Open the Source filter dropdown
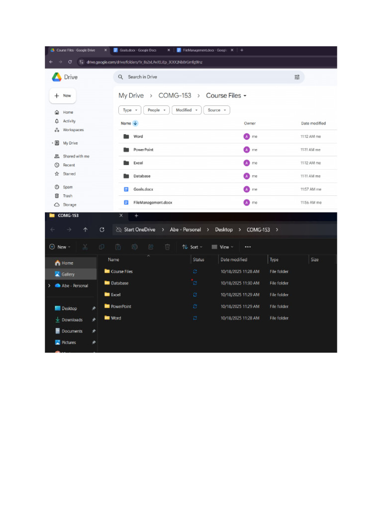Image resolution: width=382 pixels, height=509 pixels. [x=217, y=110]
